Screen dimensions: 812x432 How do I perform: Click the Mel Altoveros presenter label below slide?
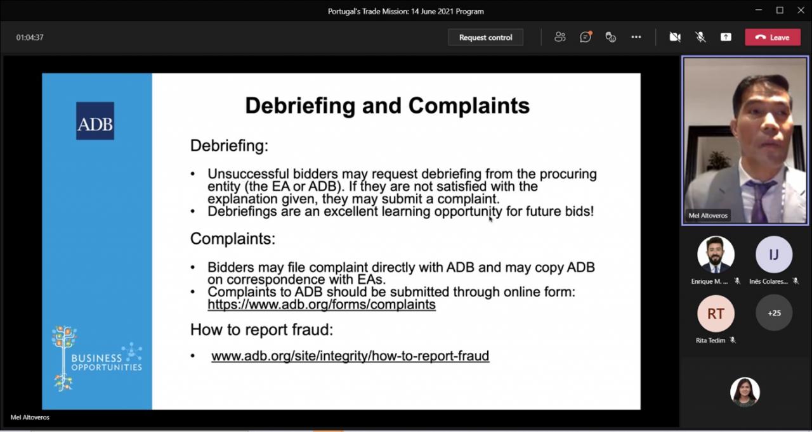point(30,417)
